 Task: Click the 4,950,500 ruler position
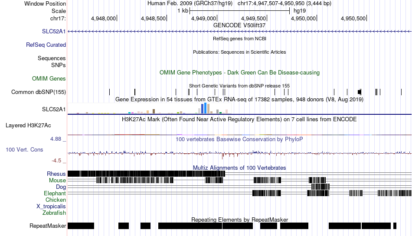coord(353,18)
